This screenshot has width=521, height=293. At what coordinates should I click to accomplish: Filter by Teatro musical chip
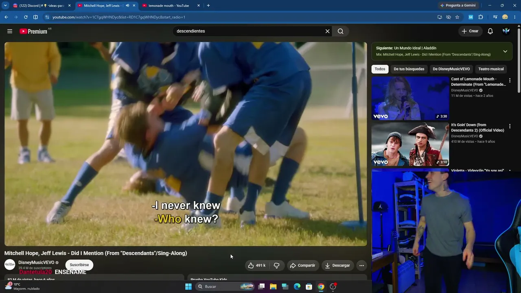pos(491,69)
